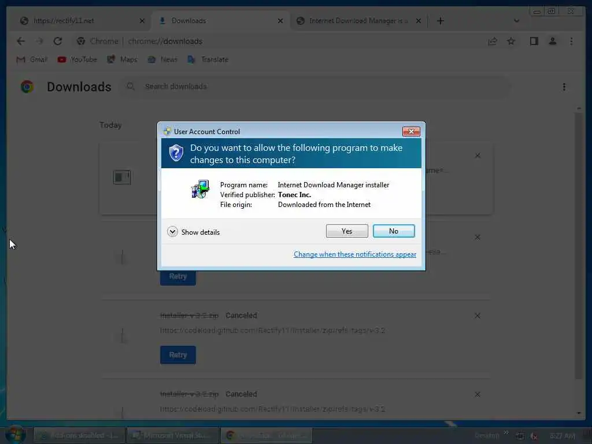Expand Show details in UAC dialog

194,232
